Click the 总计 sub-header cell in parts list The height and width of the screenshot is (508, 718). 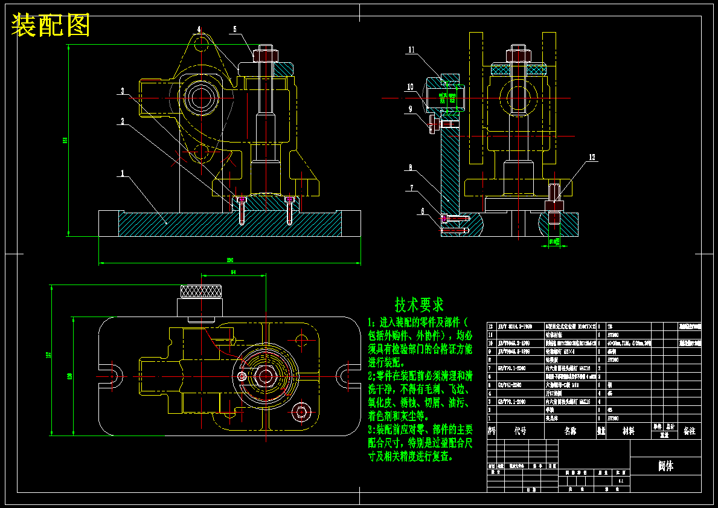point(670,426)
